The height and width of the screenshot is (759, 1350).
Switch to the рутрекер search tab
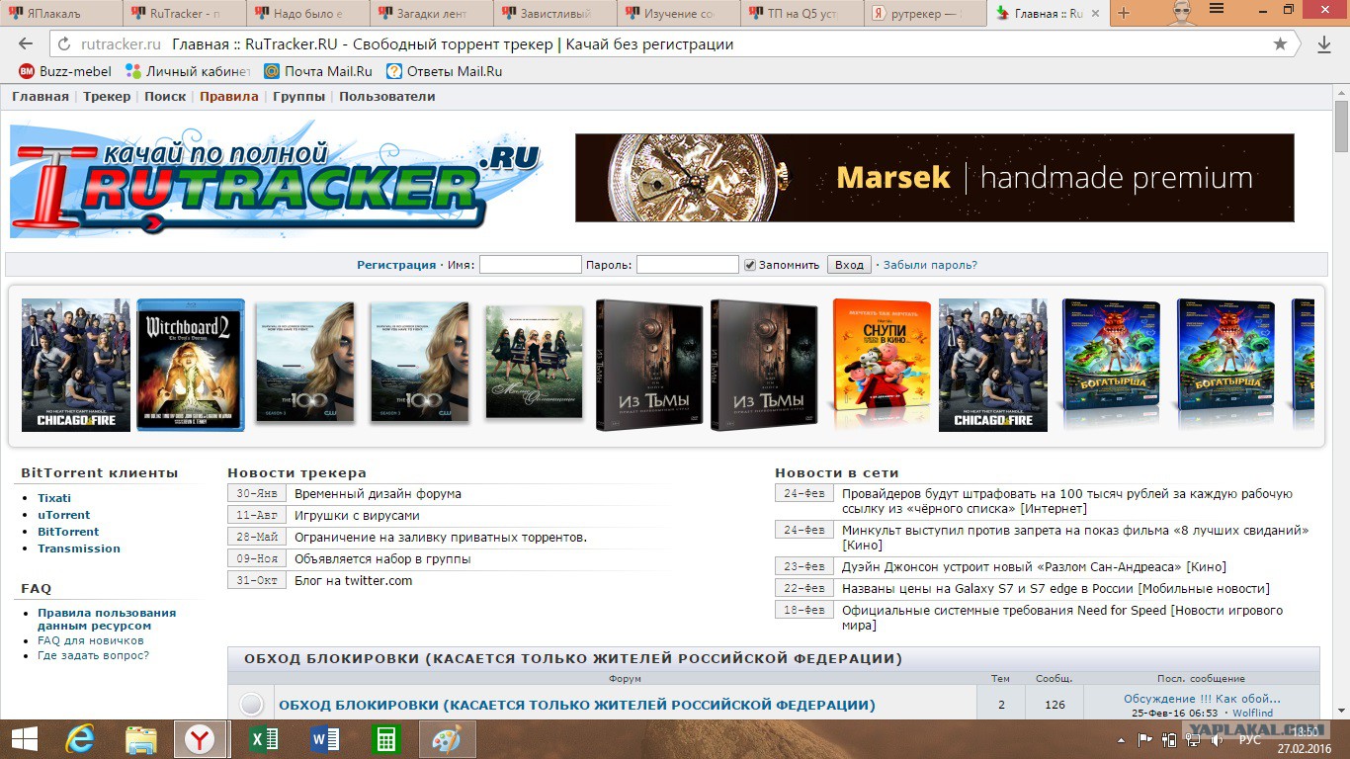pyautogui.click(x=926, y=14)
